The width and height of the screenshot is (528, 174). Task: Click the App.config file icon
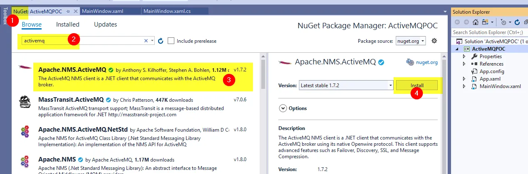click(x=474, y=71)
